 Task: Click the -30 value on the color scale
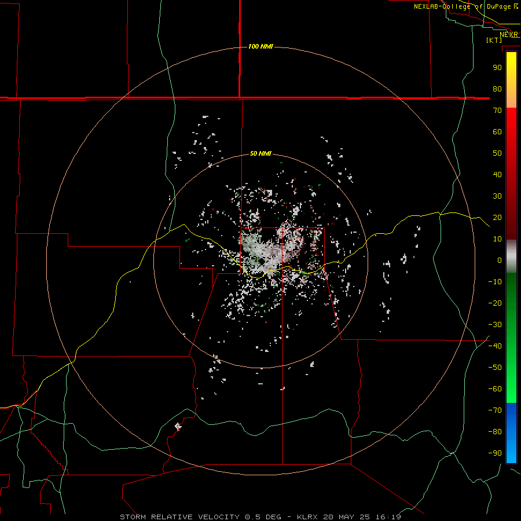point(495,325)
